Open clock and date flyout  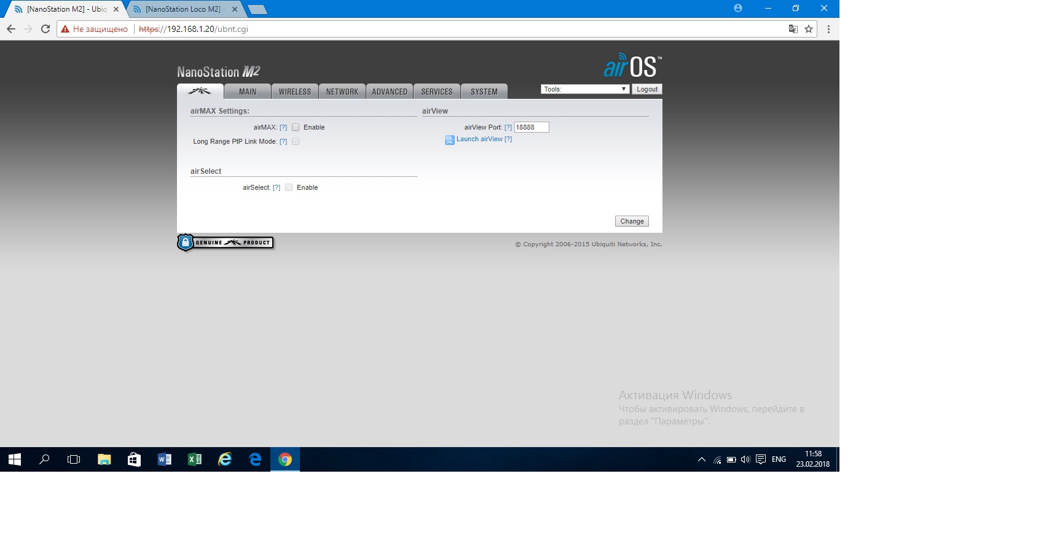tap(813, 459)
